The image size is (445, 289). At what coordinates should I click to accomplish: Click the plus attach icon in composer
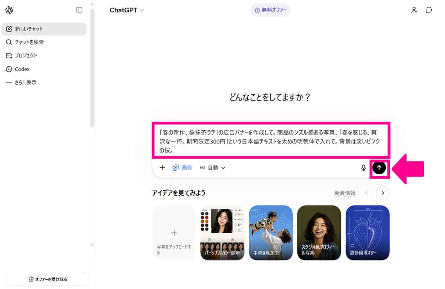coord(162,168)
